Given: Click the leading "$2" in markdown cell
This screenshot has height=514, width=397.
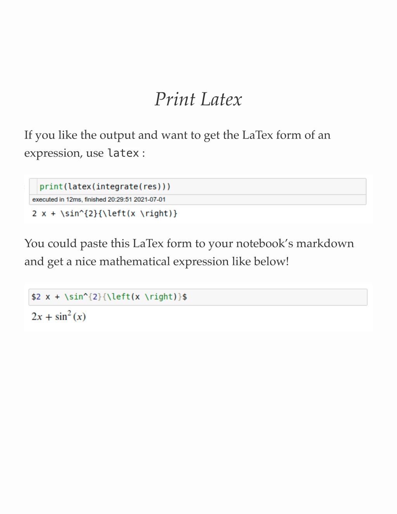Looking at the screenshot, I should pyautogui.click(x=36, y=297).
